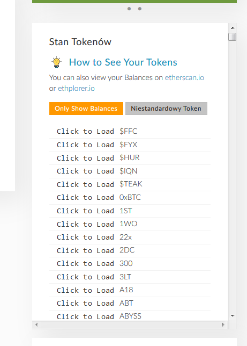Click the scrollbar up arrow

click(233, 28)
